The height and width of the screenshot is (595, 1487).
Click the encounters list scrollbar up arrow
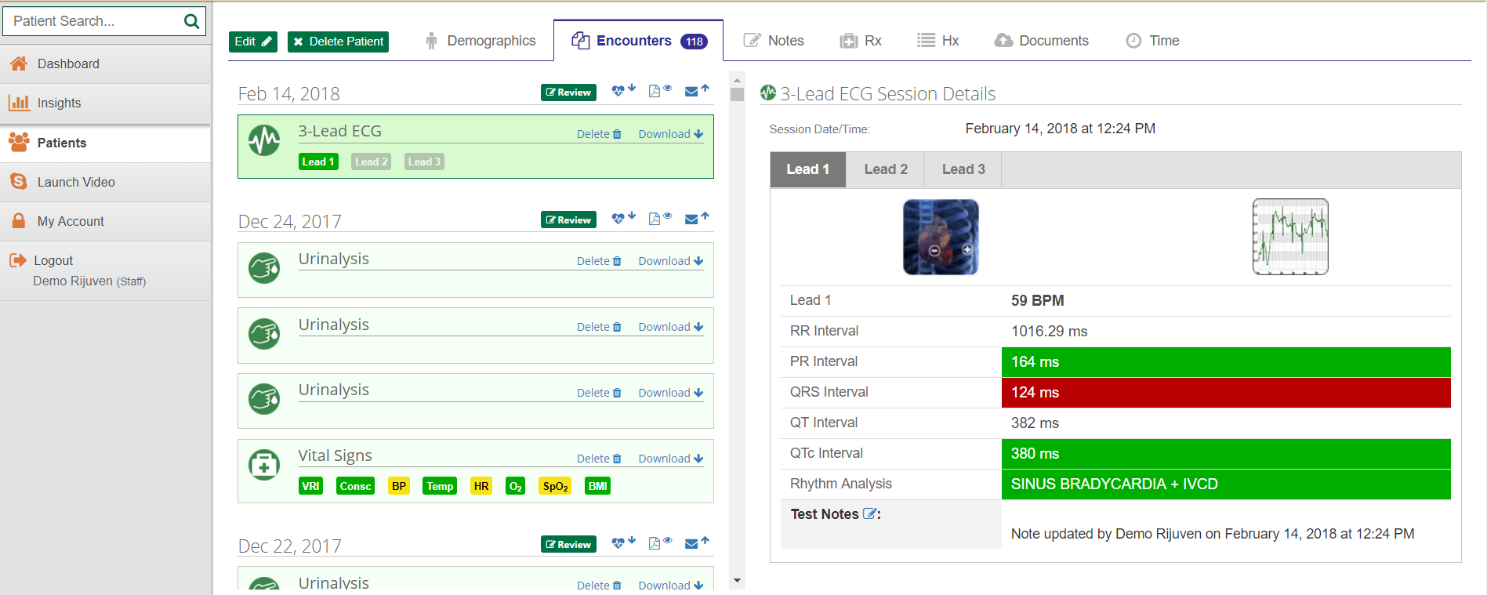(737, 79)
